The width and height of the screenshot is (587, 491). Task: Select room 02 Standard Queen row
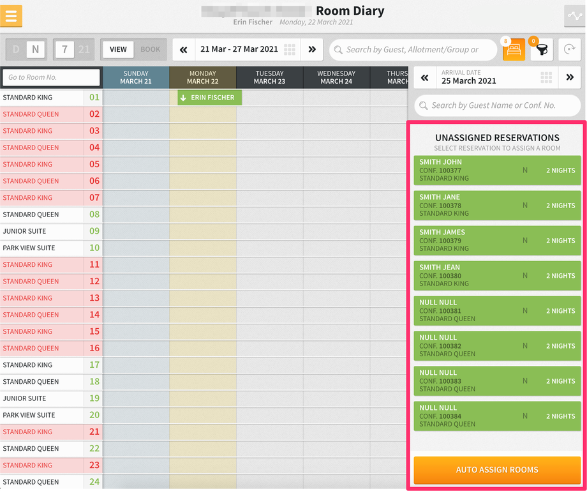51,114
